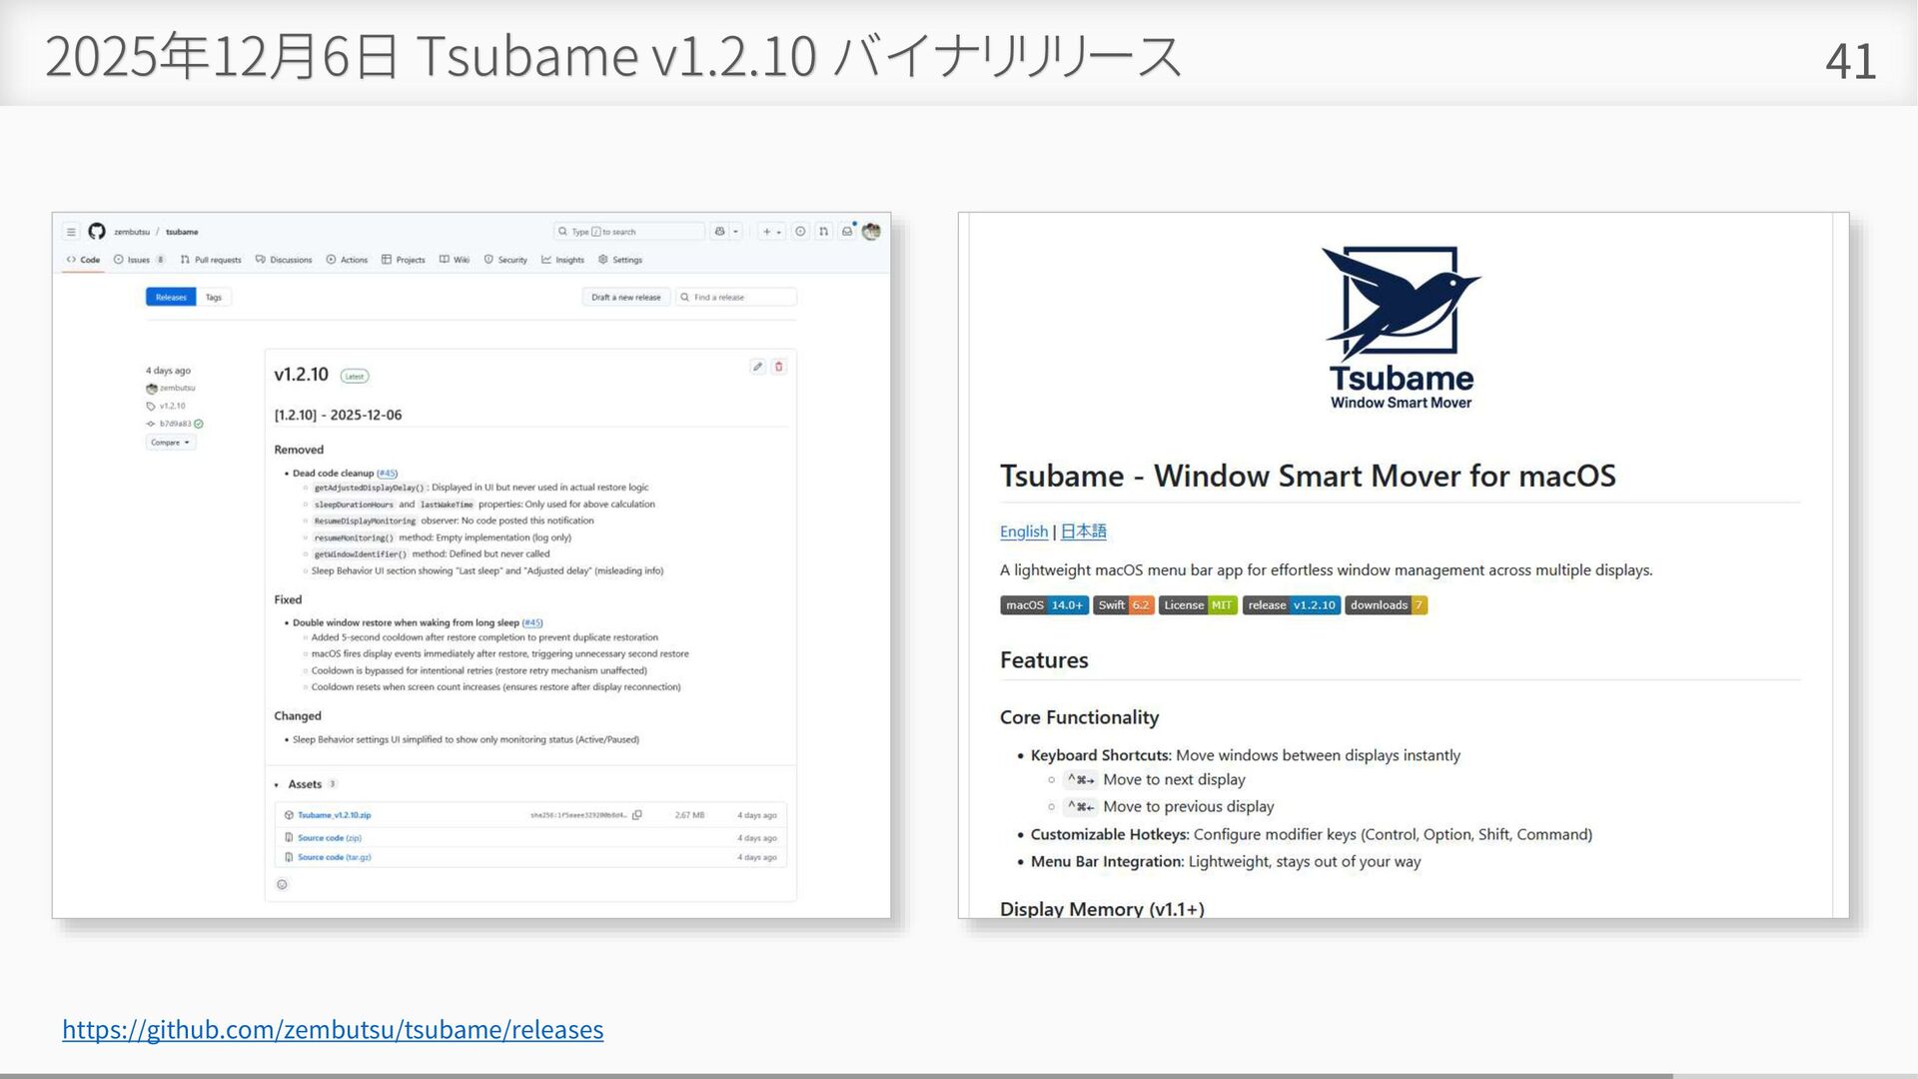
Task: Click the red trash delete release icon
Action: point(779,367)
